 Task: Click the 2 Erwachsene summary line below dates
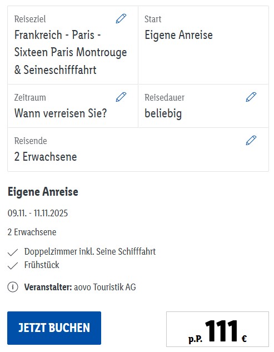pyautogui.click(x=32, y=232)
